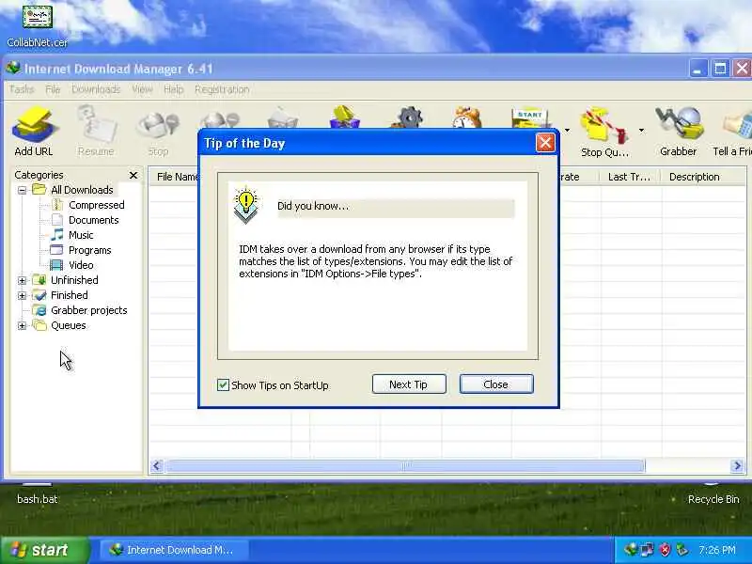Open CollabNet.cer desktop icon
The image size is (752, 564).
[x=37, y=24]
